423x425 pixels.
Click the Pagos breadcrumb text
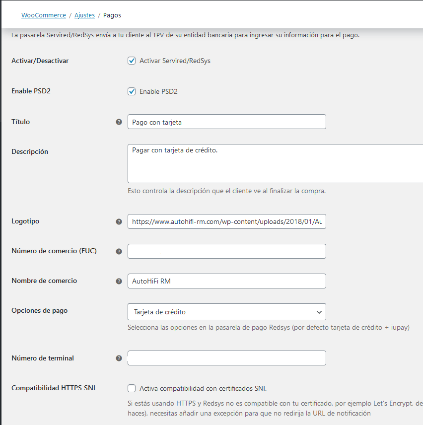click(x=112, y=15)
